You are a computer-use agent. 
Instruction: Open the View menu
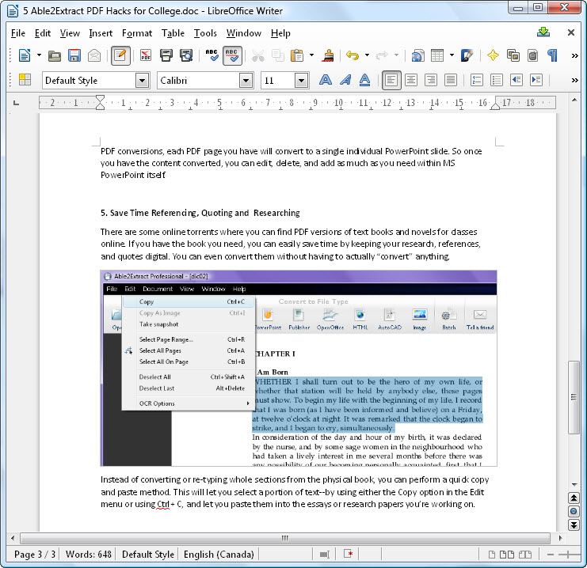70,33
